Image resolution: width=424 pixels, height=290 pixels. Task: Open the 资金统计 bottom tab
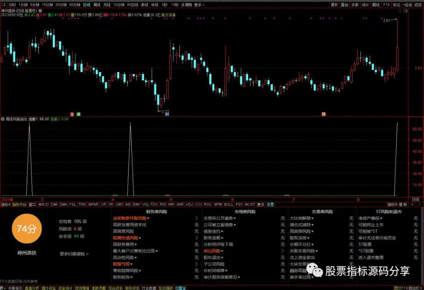coord(65,288)
